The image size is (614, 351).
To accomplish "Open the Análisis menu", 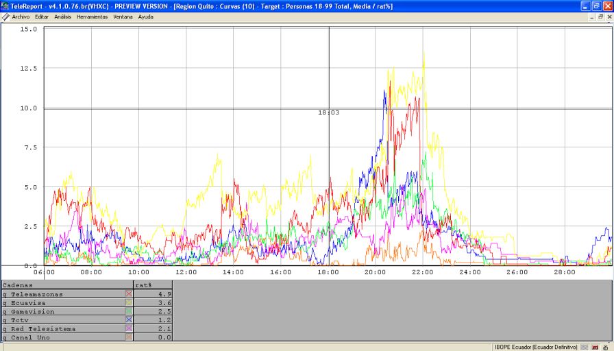I will point(62,17).
